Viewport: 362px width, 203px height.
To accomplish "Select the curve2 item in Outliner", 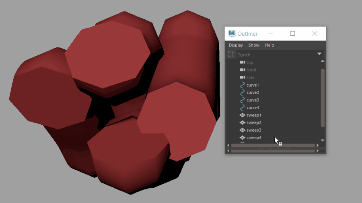I will 253,93.
